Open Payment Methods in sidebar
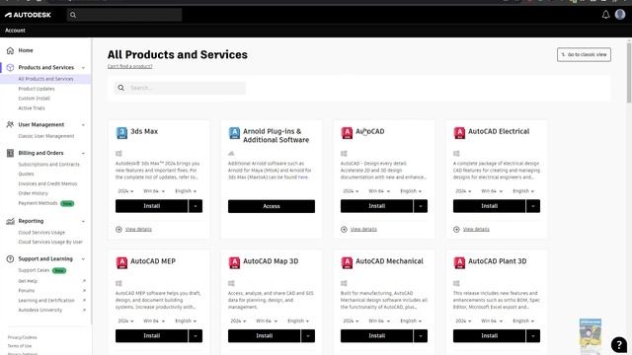 click(38, 203)
